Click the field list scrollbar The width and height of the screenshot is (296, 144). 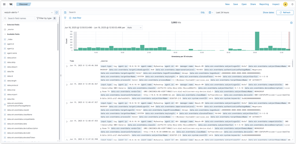58,37
